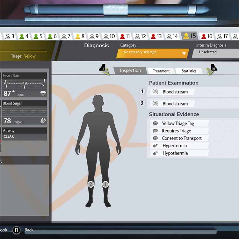Select examination 2 Blood stream entry
Image resolution: width=239 pixels, height=239 pixels.
172,104
